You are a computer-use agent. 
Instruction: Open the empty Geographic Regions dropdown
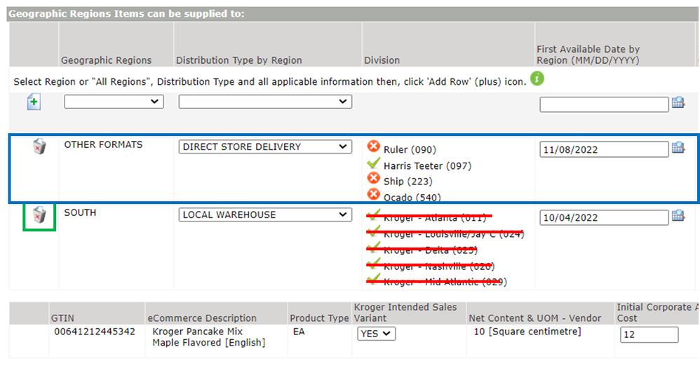pos(114,102)
